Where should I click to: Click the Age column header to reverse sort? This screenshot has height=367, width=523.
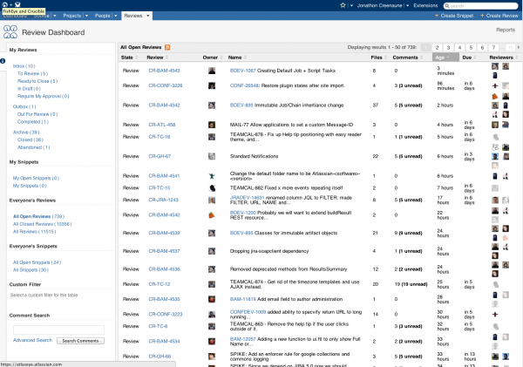point(445,58)
